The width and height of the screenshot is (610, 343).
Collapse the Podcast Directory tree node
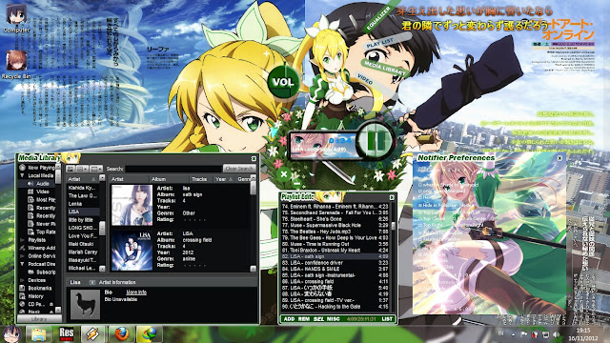click(22, 264)
